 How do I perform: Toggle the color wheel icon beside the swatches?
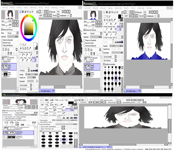coord(21,12)
